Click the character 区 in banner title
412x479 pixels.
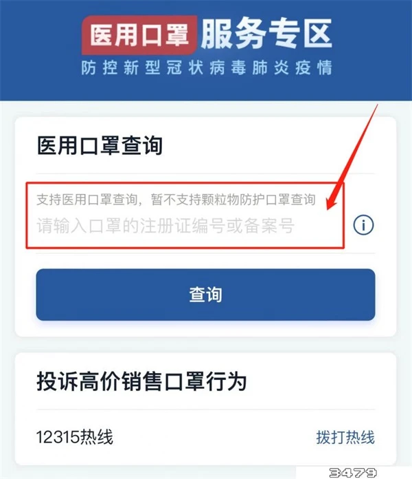tap(317, 34)
